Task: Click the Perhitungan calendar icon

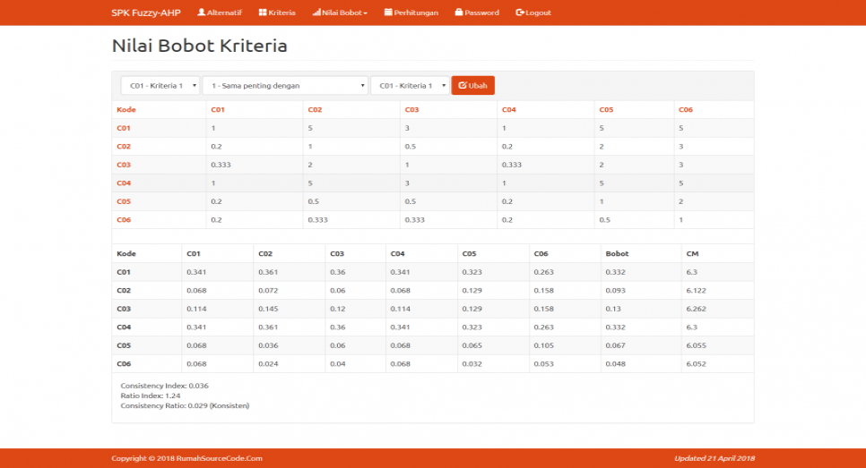Action: (x=388, y=13)
